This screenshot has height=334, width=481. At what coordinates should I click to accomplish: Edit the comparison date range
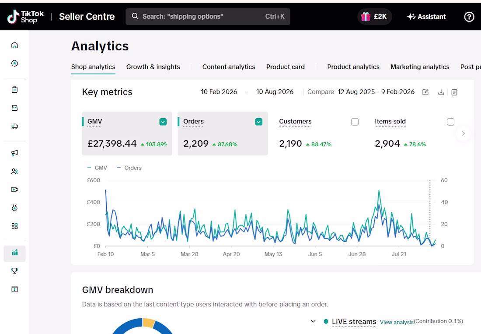pos(425,92)
